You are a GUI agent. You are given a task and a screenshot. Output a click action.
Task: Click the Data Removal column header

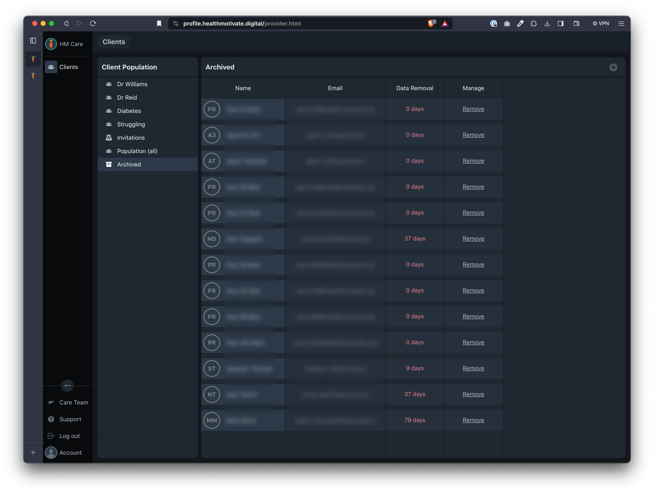click(x=415, y=88)
